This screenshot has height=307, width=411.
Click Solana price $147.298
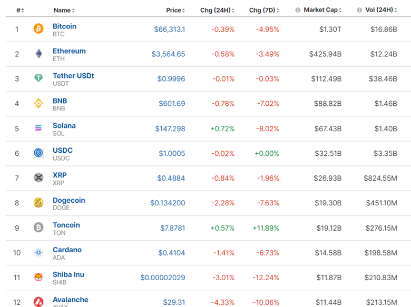pos(170,128)
